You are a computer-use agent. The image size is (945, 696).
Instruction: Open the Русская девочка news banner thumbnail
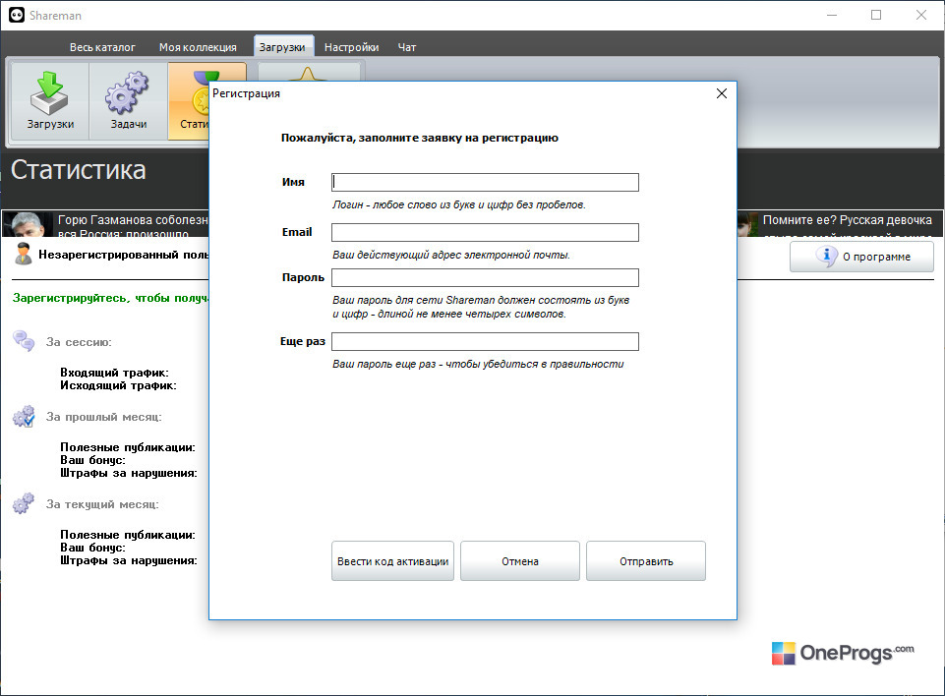click(748, 223)
